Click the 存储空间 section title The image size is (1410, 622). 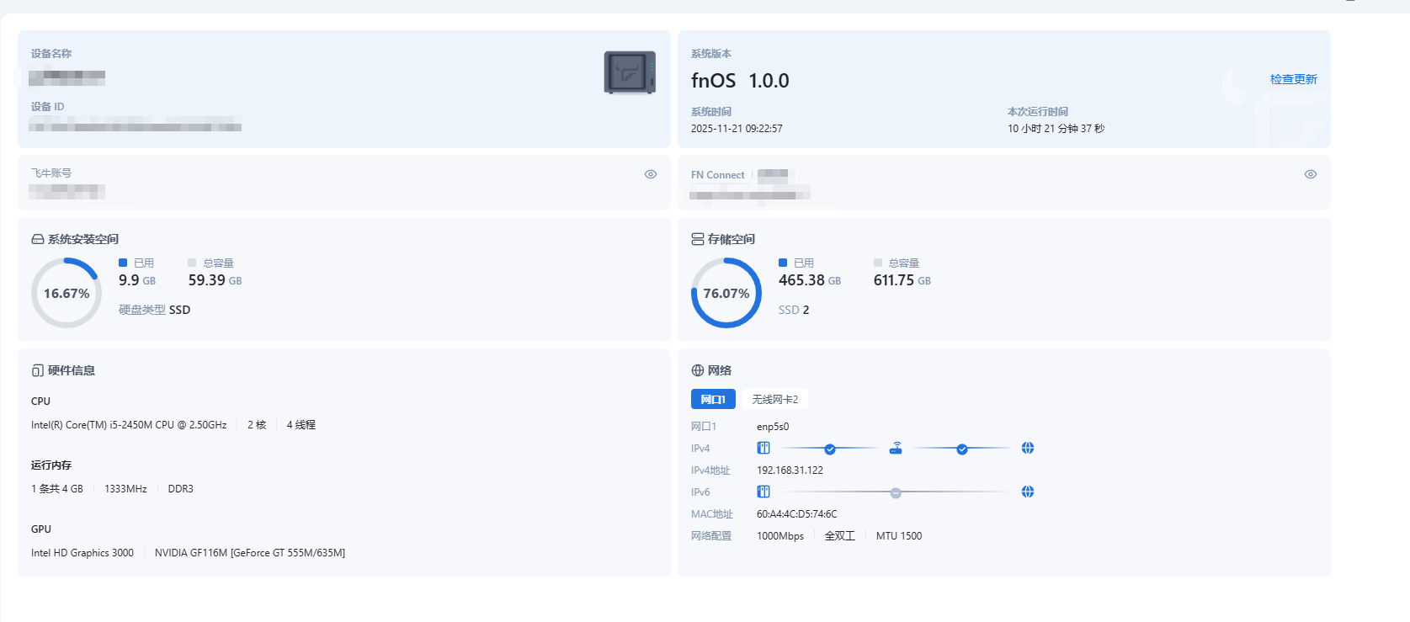732,239
